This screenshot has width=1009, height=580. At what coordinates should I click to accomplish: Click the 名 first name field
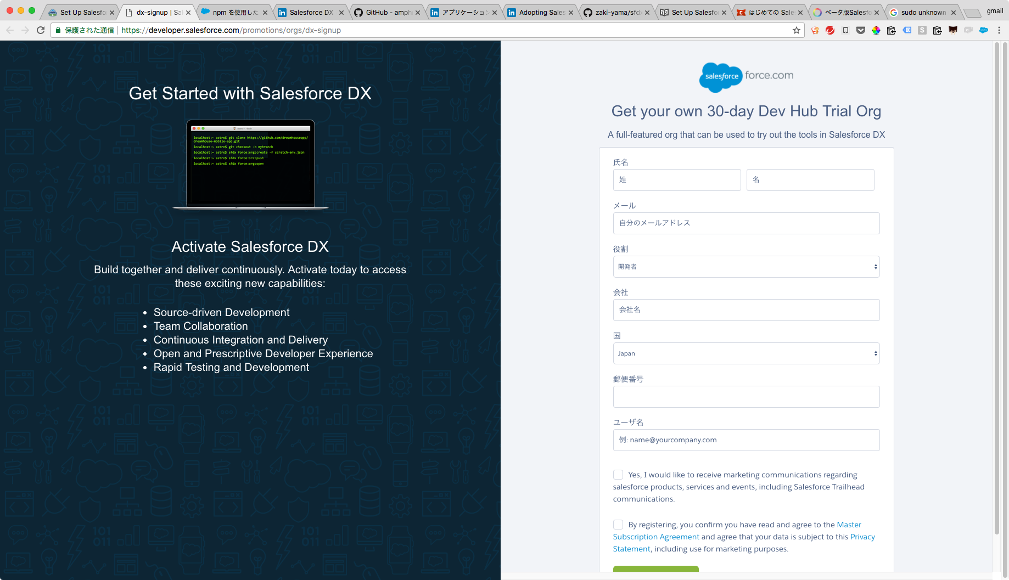pyautogui.click(x=810, y=180)
